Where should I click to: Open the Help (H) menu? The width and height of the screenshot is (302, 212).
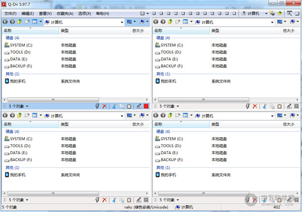(103, 14)
